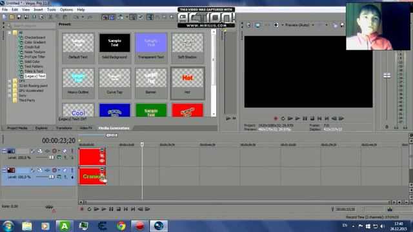
Task: Open the File menu
Action: coord(5,10)
